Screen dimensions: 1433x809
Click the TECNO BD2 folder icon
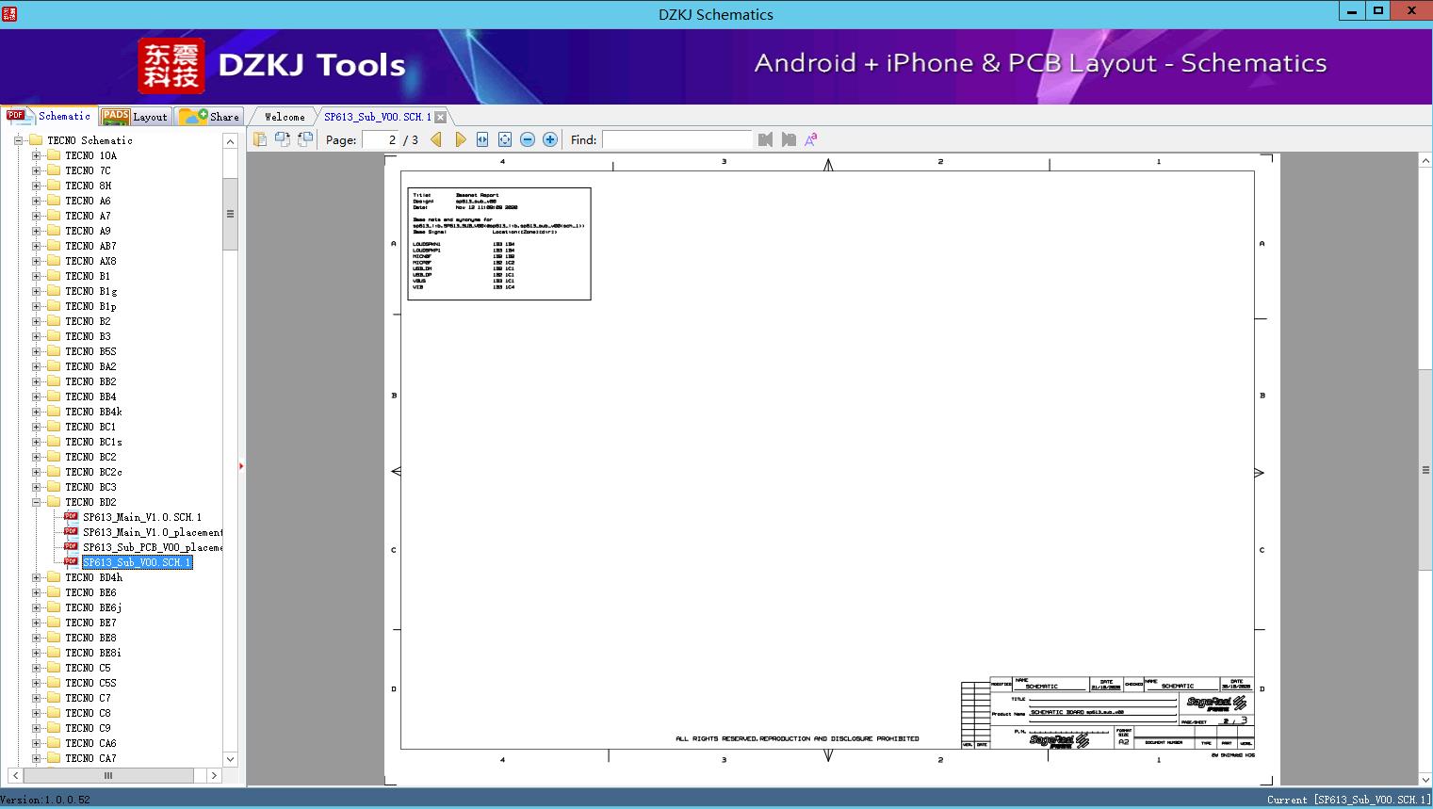[x=54, y=502]
